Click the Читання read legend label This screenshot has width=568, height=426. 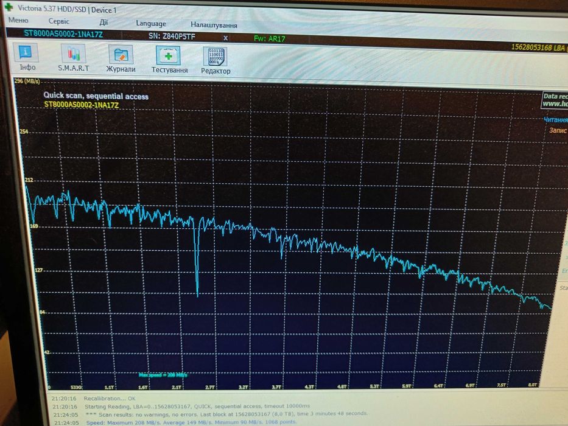point(555,119)
